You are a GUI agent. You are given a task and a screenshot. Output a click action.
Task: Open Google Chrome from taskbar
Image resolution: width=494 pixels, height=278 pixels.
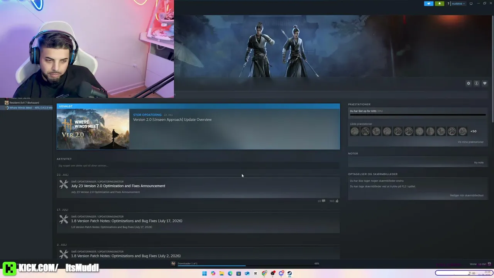click(264, 273)
